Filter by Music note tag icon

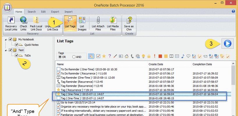183,56
